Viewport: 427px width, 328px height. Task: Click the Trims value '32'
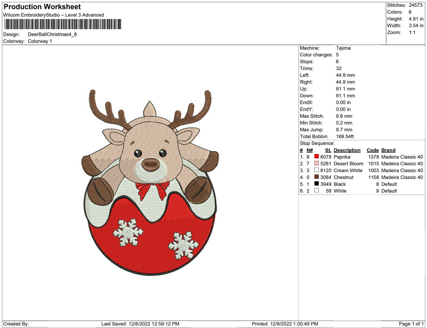point(339,68)
